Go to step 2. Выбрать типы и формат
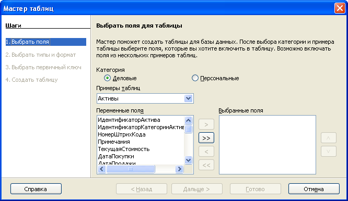 tap(41, 55)
